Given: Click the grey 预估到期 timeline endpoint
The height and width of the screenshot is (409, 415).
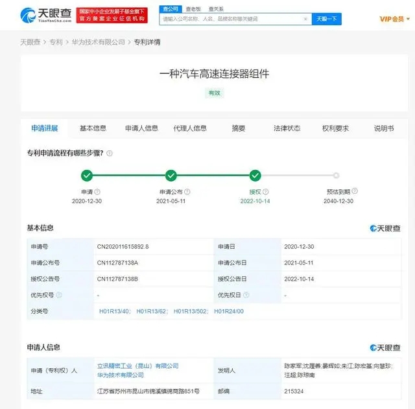Looking at the screenshot, I should pos(336,175).
